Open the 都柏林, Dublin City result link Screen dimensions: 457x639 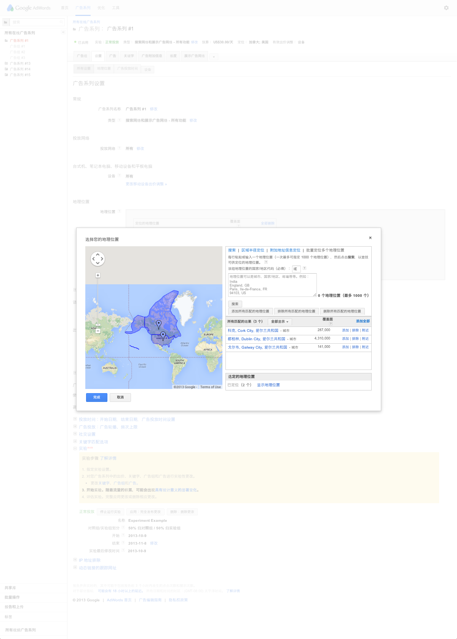[x=256, y=339]
